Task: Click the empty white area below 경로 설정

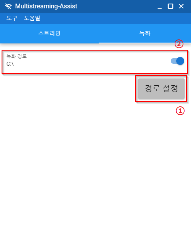Action: click(x=95, y=168)
